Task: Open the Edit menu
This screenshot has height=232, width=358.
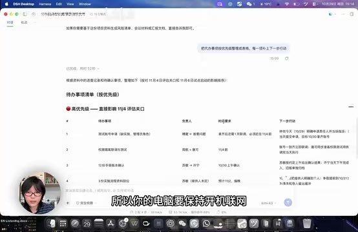Action: pos(59,4)
